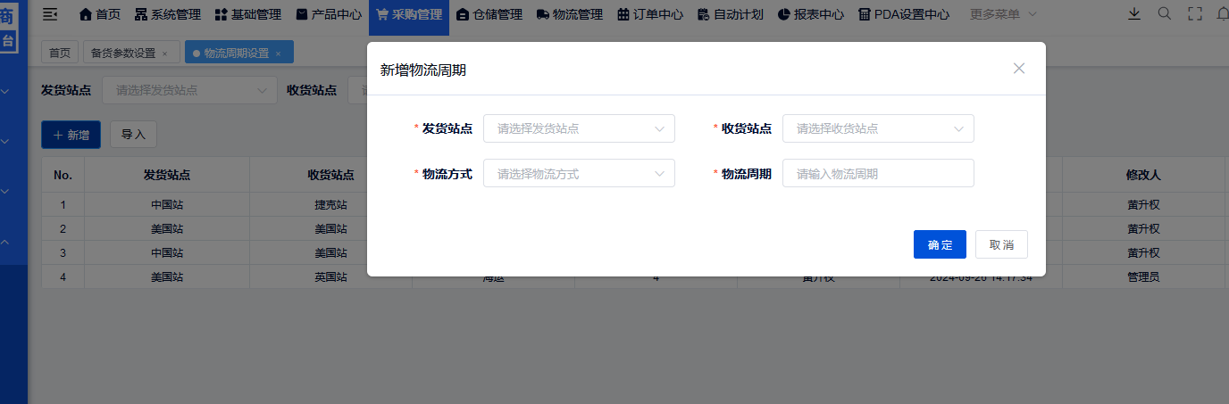Open the 首页 home menu

click(100, 14)
